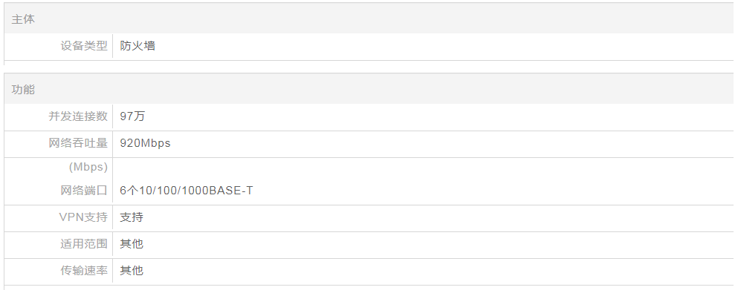The image size is (738, 290).
Task: Select the 并发连接数 label
Action: point(78,116)
